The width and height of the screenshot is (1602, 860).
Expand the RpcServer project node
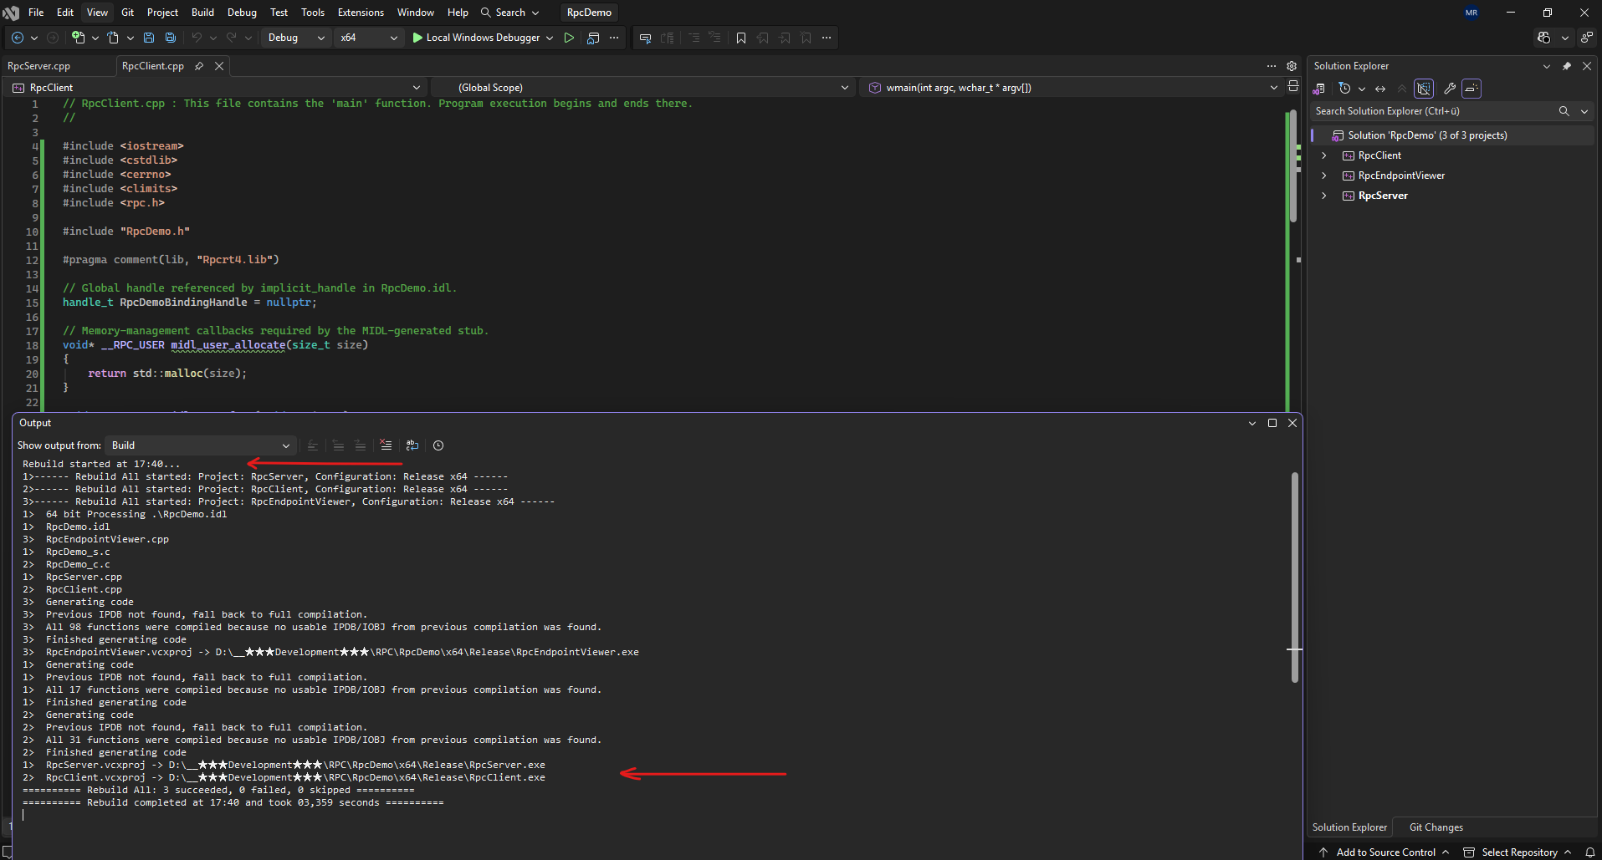coord(1323,196)
